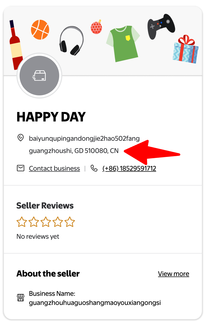Click the wine bottle illustration
Viewport: 206px width, 325px height.
tap(15, 45)
